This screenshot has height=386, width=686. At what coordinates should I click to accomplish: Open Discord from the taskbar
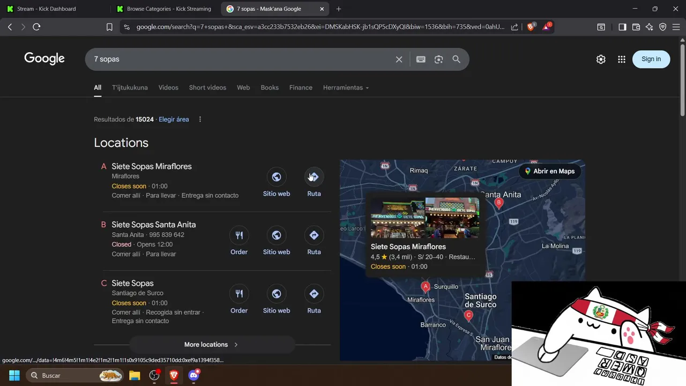coord(194,375)
